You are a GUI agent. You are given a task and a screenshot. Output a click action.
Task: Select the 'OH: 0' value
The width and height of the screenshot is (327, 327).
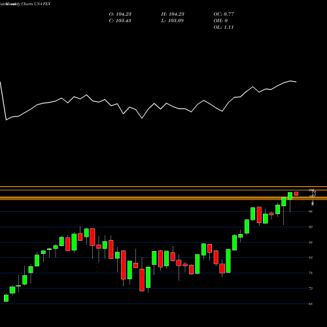220,21
